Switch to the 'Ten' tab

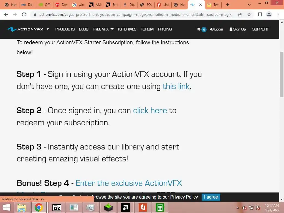[213, 5]
